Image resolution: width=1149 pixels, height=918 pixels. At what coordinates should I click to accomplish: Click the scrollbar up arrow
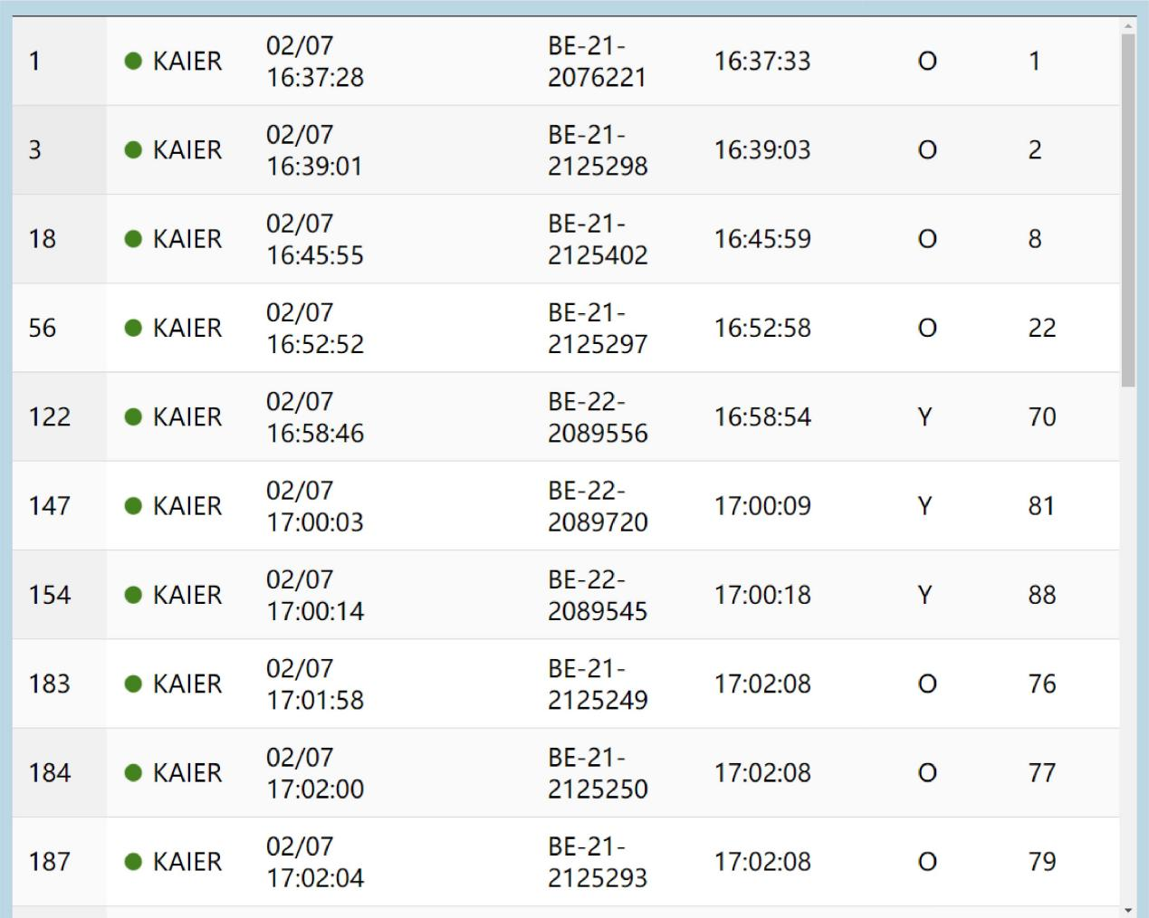(1128, 25)
